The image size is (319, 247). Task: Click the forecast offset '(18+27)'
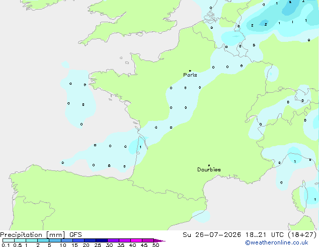coord(302,235)
